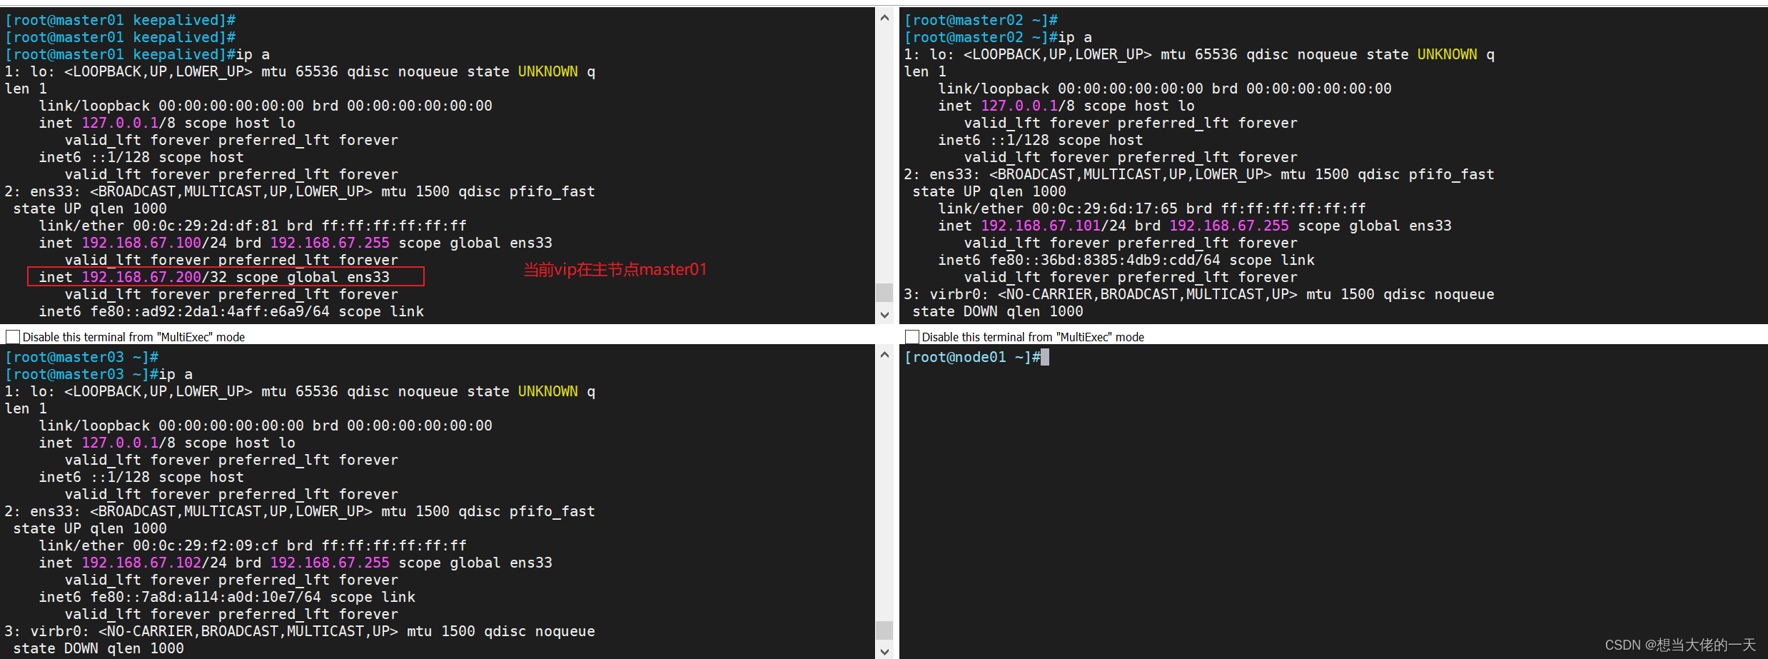Click the "2: ens33" interface line on master01
Image resolution: width=1768 pixels, height=659 pixels.
click(x=300, y=191)
